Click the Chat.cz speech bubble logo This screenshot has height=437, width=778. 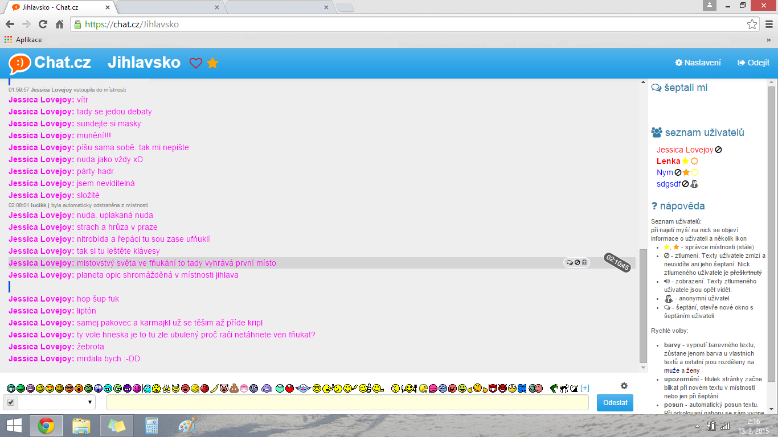(x=20, y=63)
